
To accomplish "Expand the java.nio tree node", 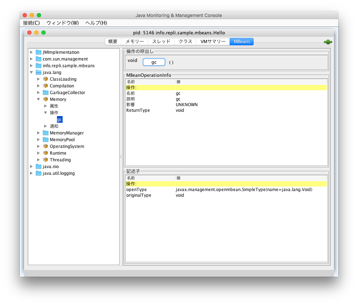I will 31,166.
